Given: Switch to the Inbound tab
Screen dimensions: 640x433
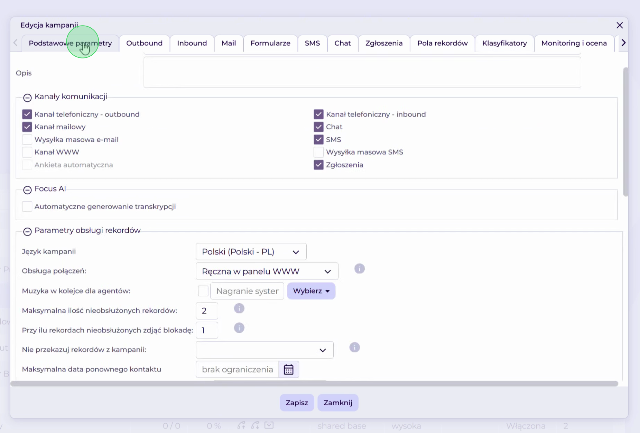Looking at the screenshot, I should [x=192, y=43].
